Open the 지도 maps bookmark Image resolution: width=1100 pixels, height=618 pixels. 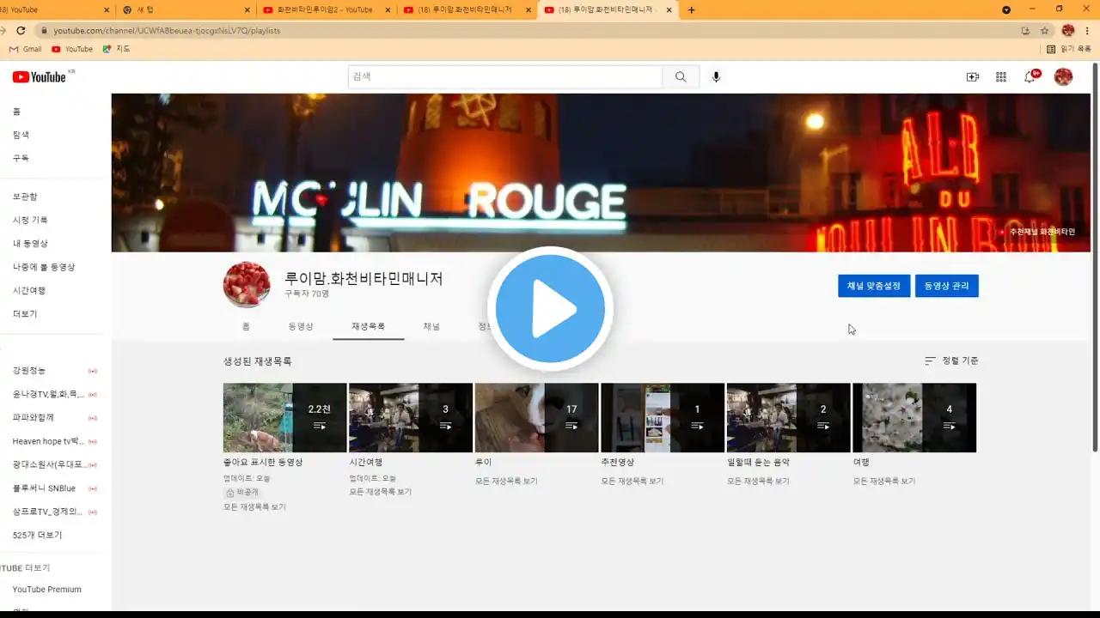(x=116, y=49)
